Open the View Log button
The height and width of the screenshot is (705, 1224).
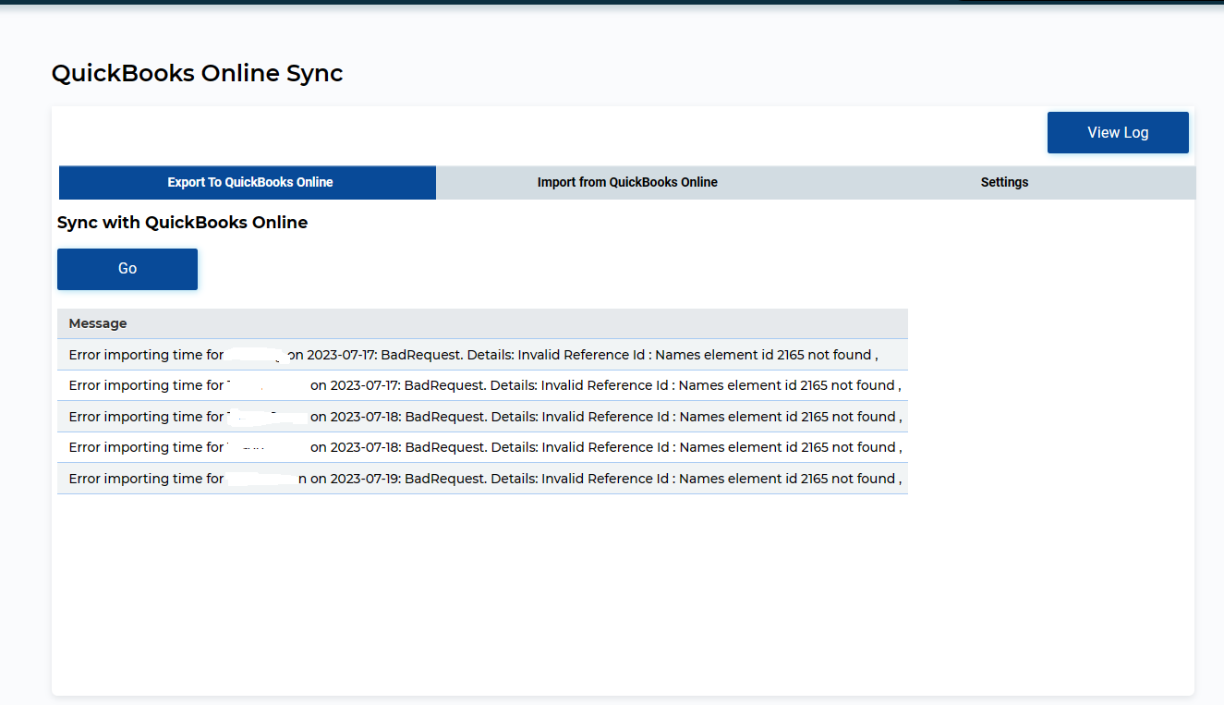(x=1118, y=132)
